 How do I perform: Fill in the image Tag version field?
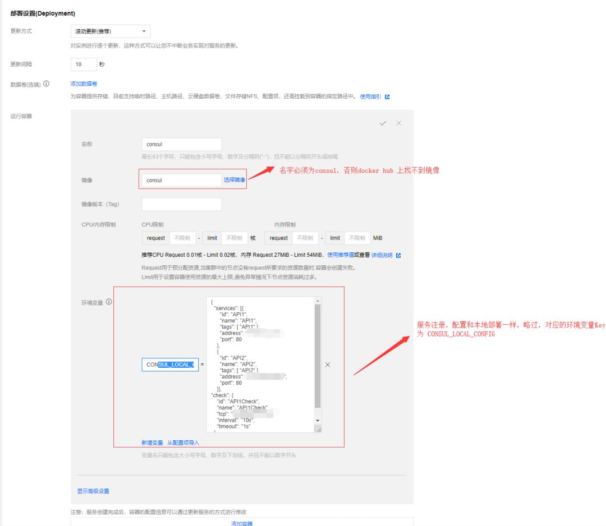click(182, 204)
